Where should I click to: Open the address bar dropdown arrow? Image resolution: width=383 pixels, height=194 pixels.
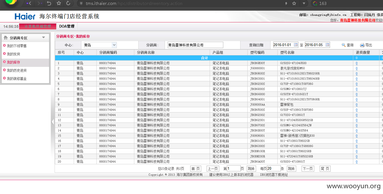(304, 4)
